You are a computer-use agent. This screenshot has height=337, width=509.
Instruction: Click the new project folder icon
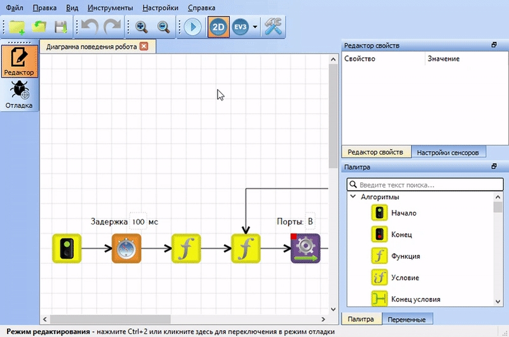(16, 27)
